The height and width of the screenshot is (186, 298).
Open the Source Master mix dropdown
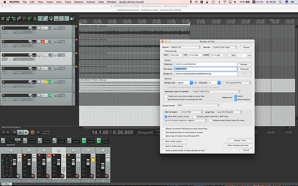(x=186, y=47)
